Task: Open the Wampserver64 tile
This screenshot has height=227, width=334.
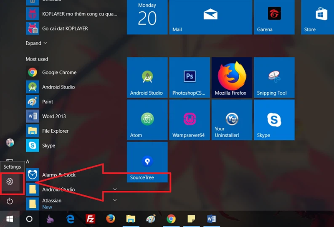Action: tap(189, 120)
